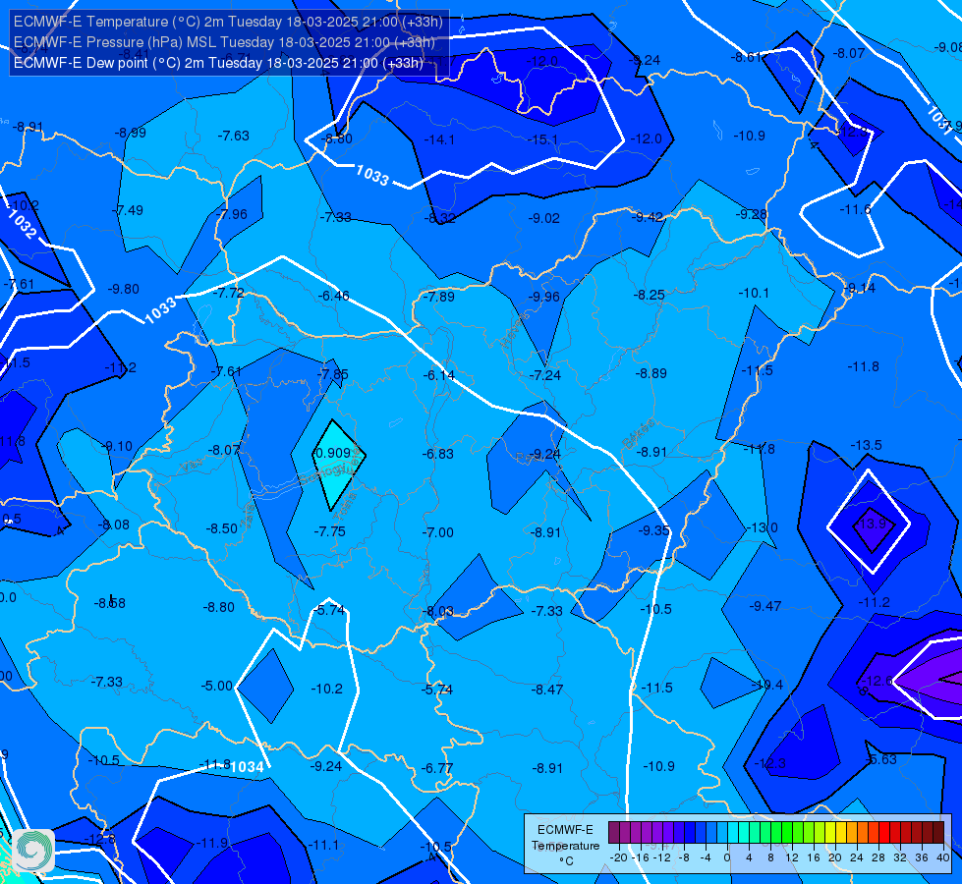Viewport: 962px width, 884px height.
Task: Click the -9.35 temperature value
Action: click(653, 530)
